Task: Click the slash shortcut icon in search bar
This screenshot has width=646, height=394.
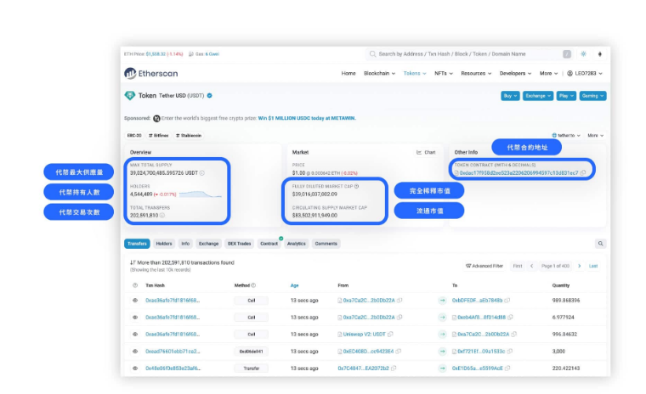Action: (567, 54)
